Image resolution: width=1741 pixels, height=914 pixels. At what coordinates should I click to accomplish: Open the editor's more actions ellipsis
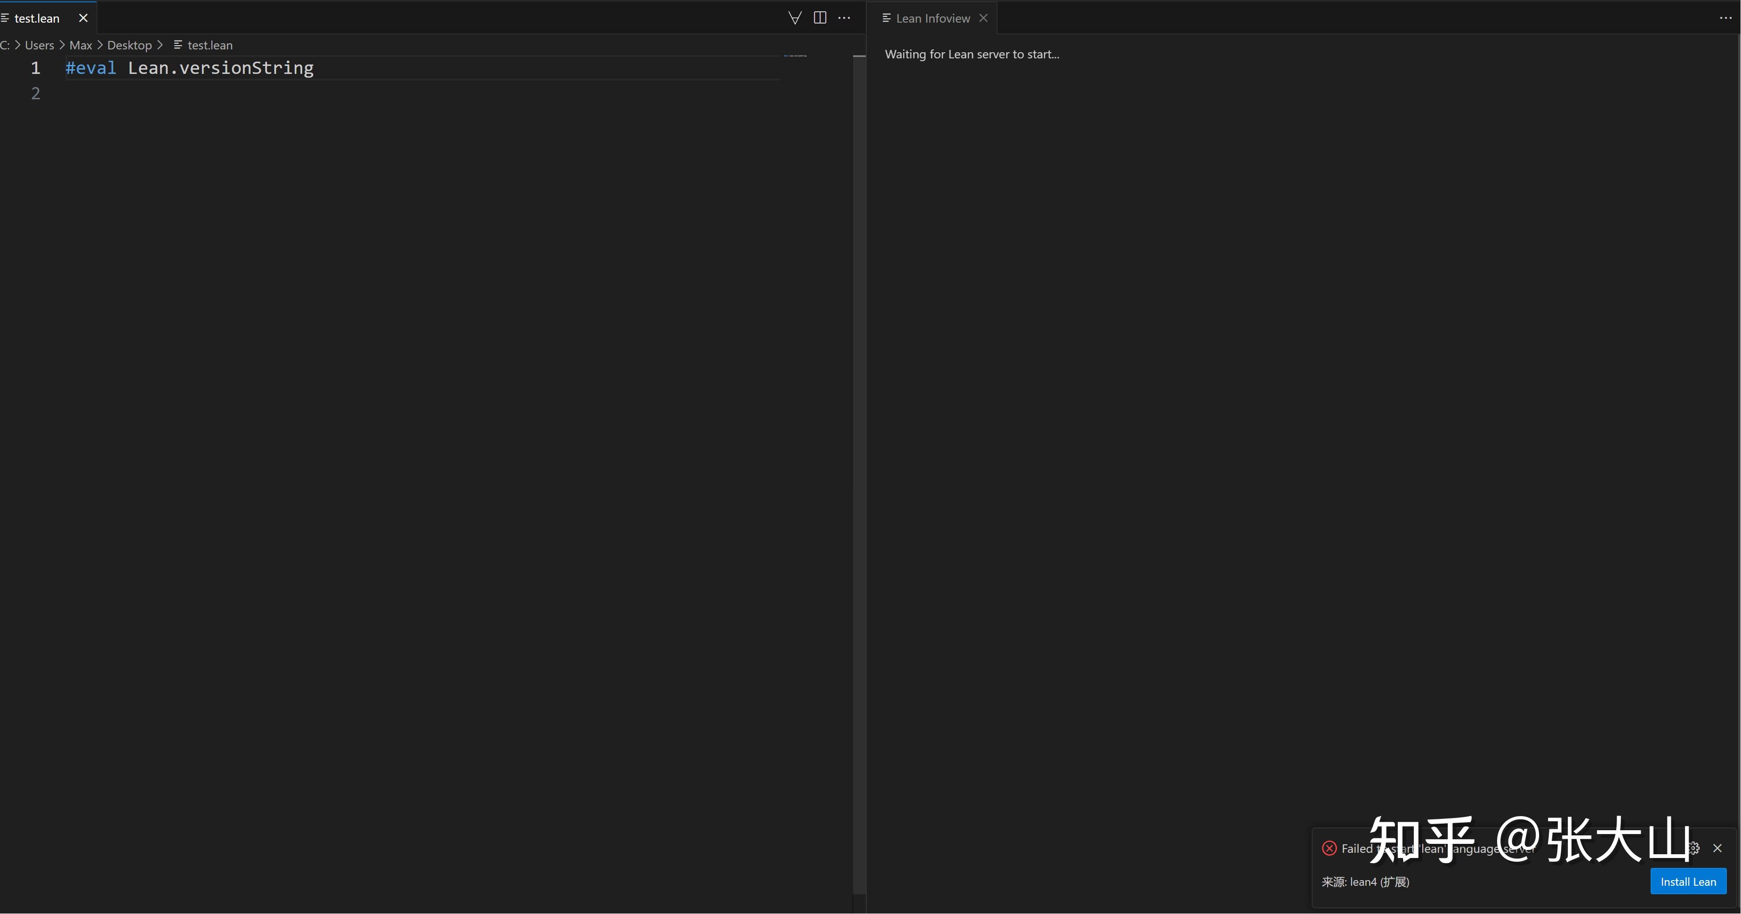tap(844, 17)
